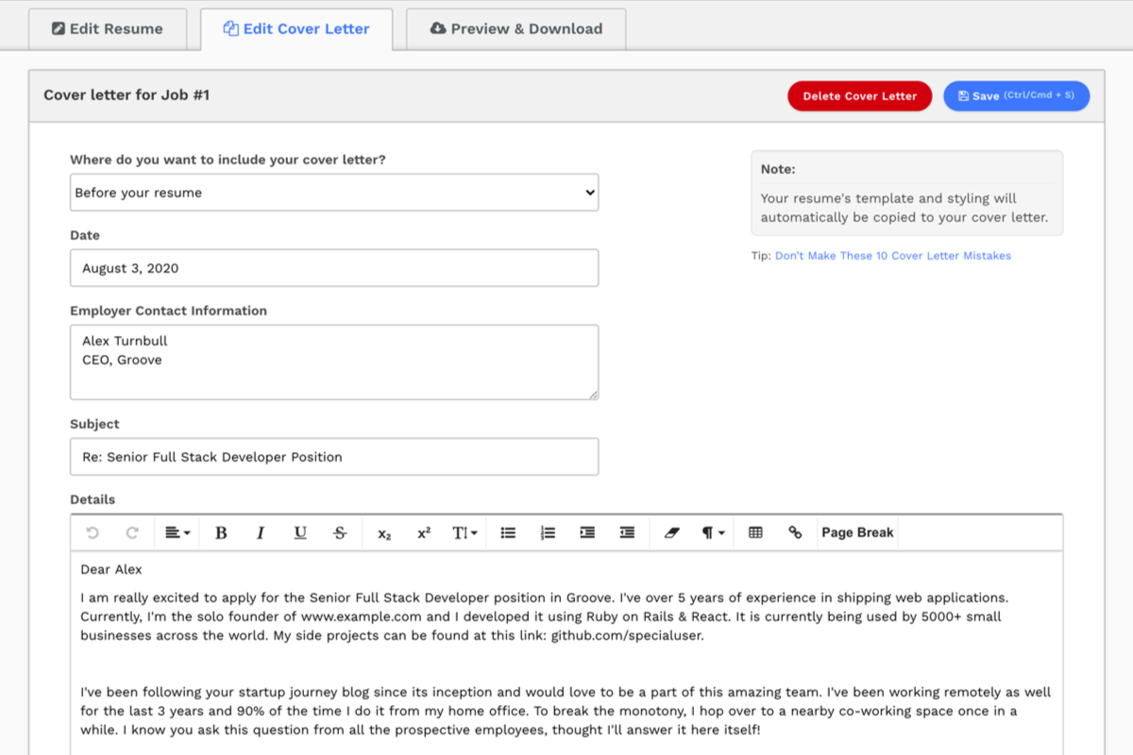
Task: Toggle underline formatting
Action: point(300,533)
